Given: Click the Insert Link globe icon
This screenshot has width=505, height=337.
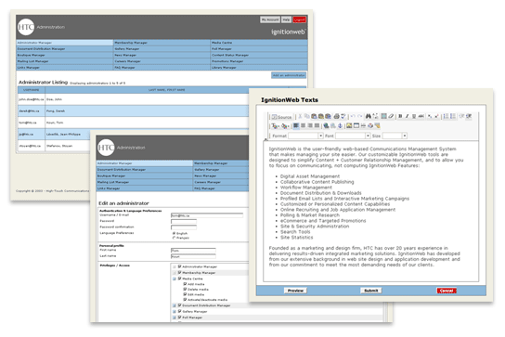Looking at the screenshot, I should tap(326, 125).
